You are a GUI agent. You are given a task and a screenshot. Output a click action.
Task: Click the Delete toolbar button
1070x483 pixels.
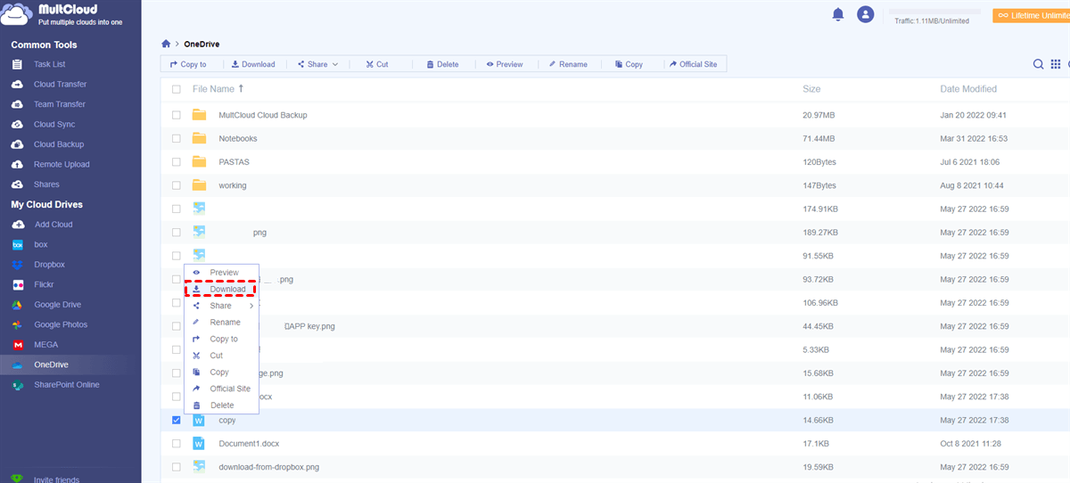click(x=442, y=64)
